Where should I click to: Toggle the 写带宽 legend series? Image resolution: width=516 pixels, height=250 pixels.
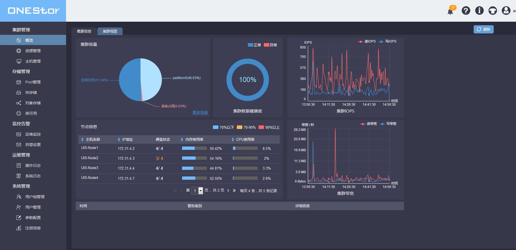click(388, 124)
